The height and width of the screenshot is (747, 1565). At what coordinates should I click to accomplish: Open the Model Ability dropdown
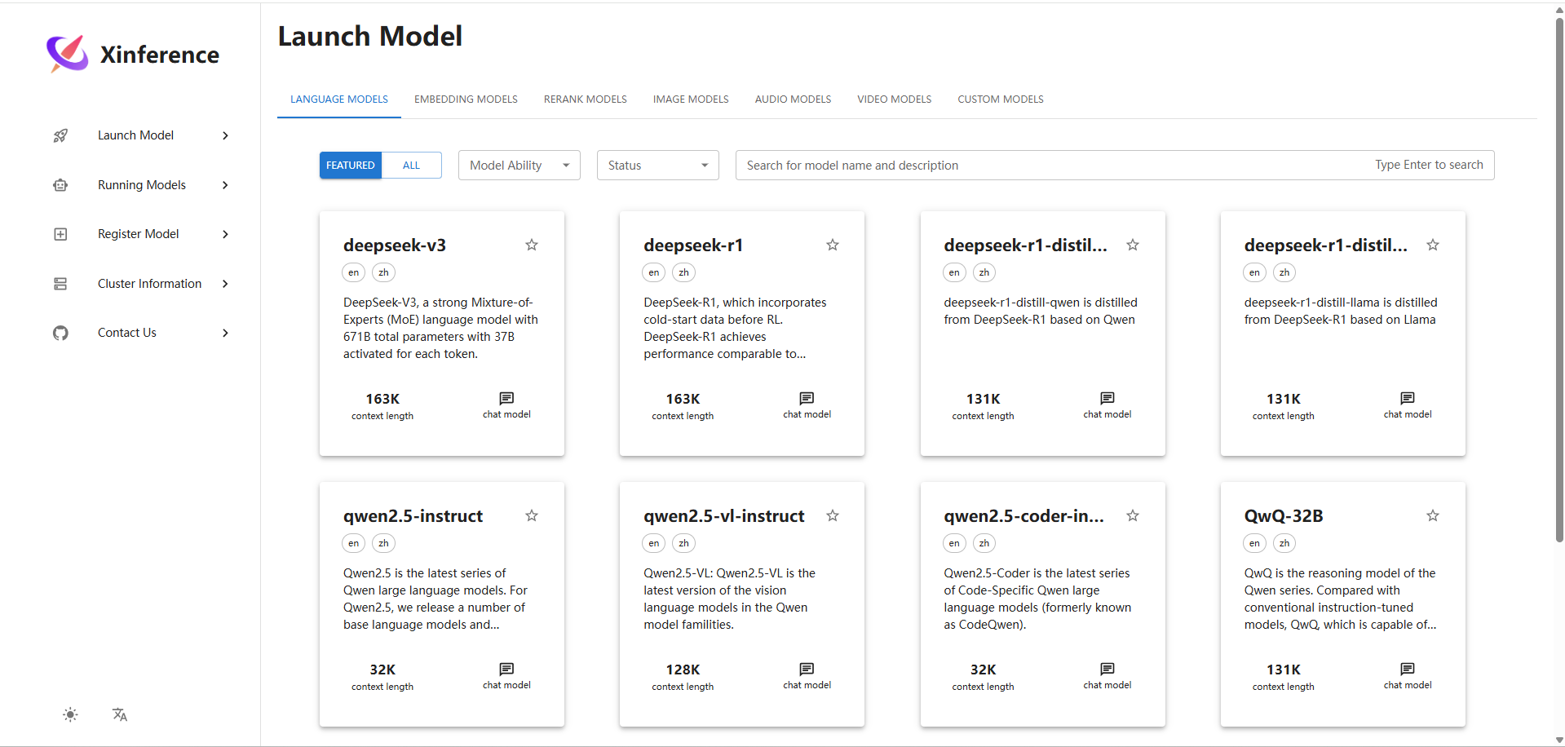519,166
